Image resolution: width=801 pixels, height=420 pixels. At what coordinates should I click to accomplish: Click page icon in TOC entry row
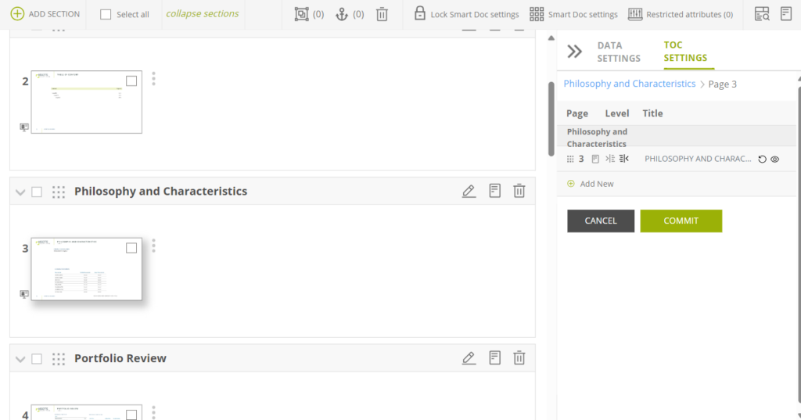click(x=595, y=159)
